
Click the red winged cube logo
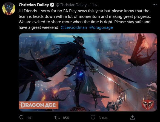pyautogui.click(x=148, y=105)
